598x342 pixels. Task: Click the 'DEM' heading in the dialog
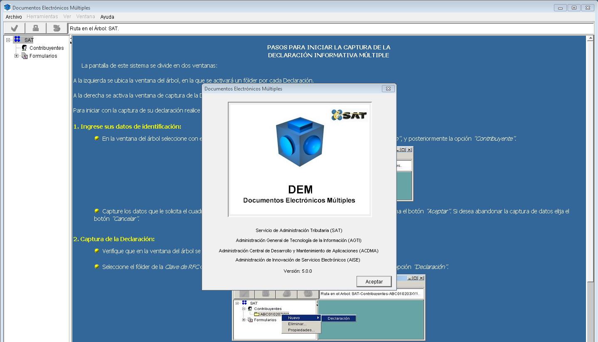(300, 190)
